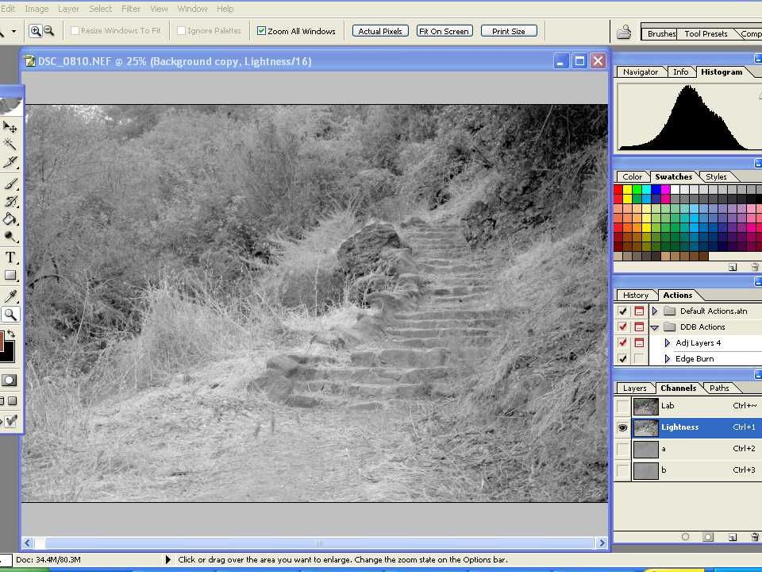
Task: Enable Quick Mask mode button
Action: (10, 381)
